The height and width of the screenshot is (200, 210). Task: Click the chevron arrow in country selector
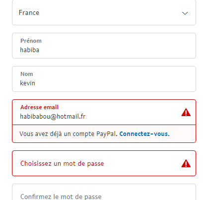click(x=185, y=13)
